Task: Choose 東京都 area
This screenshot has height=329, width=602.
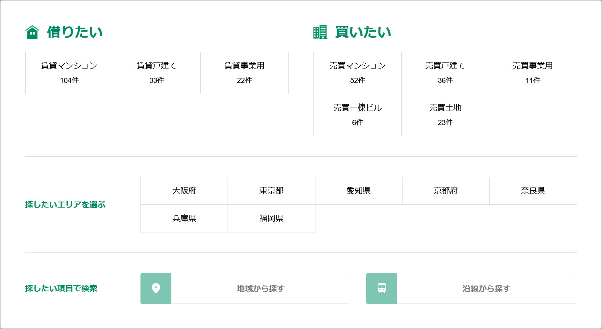Action: point(271,191)
